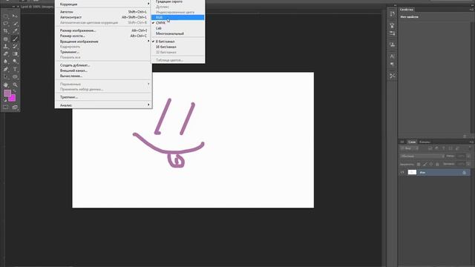Select the Zoom tool
Screen dimensions: 475x267
pyautogui.click(x=15, y=85)
